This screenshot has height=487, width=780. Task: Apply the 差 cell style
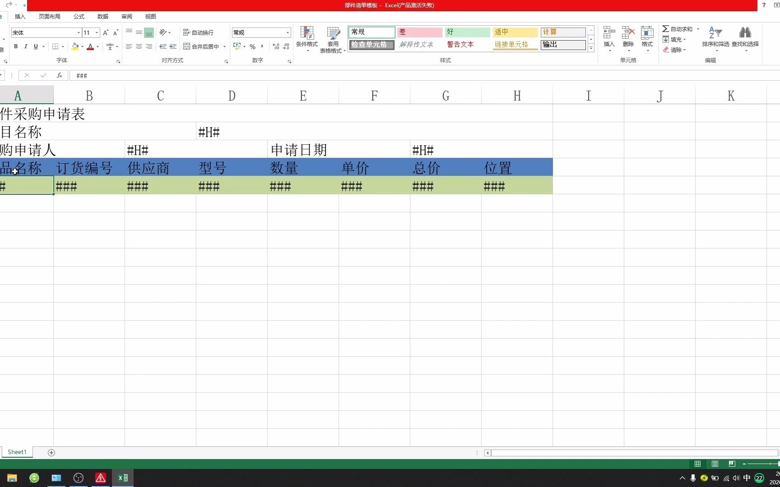pos(419,32)
